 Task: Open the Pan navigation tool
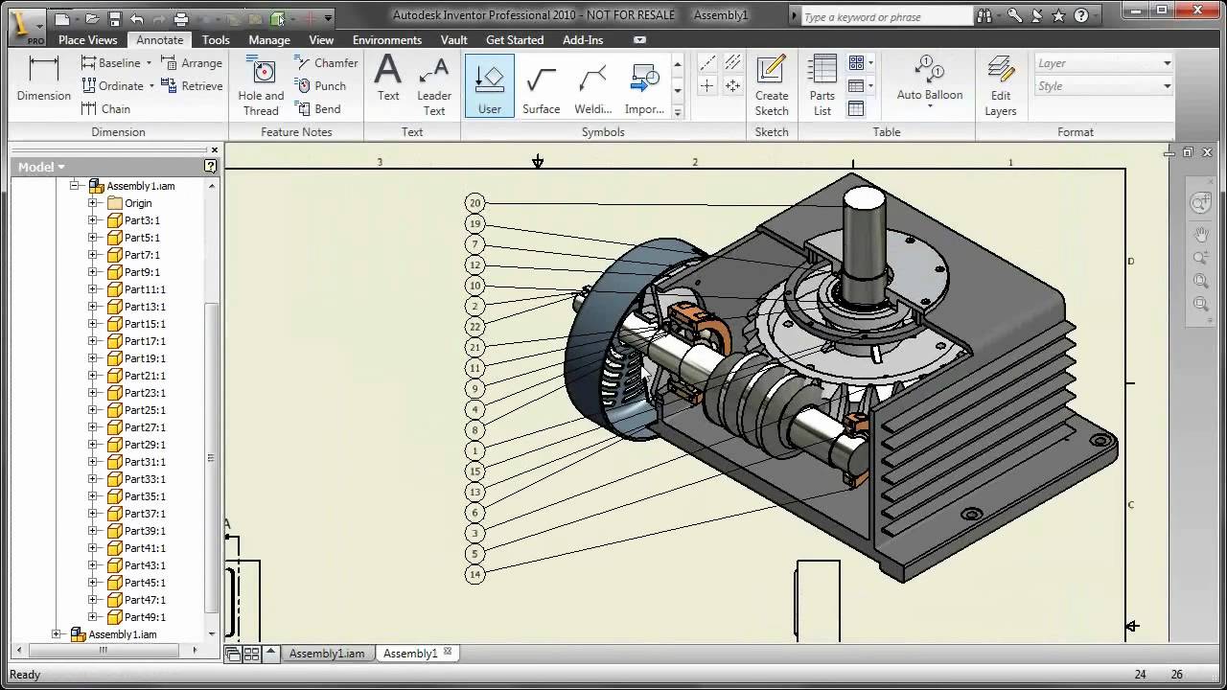(1201, 234)
